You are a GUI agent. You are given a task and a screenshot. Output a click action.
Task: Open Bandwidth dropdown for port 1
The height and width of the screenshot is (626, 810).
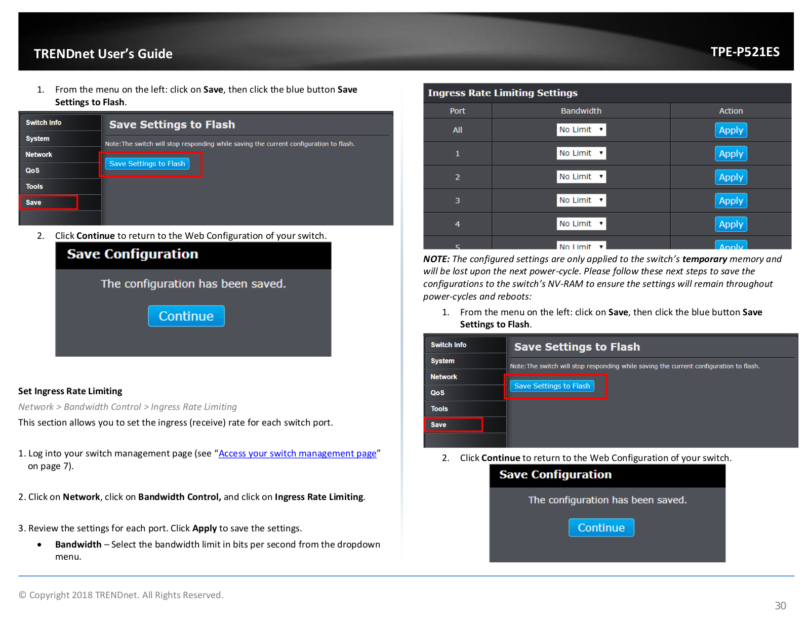[x=581, y=153]
